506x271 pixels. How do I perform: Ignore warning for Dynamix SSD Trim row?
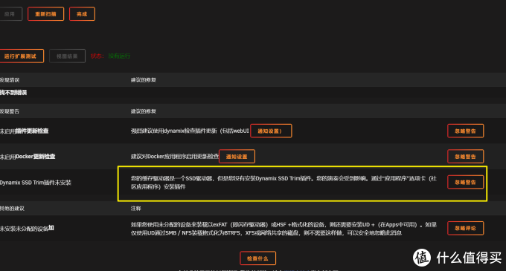click(x=465, y=182)
